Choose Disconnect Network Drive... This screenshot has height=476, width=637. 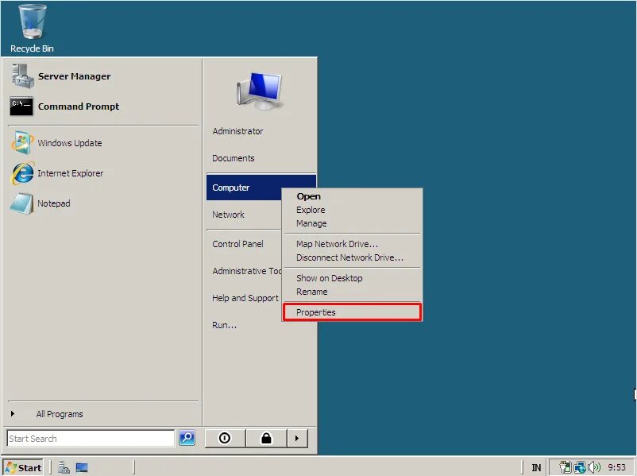349,257
